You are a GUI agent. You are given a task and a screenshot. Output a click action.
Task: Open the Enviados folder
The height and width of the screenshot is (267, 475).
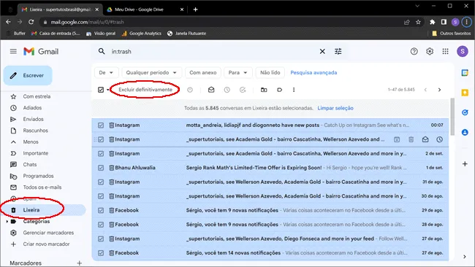tap(34, 119)
